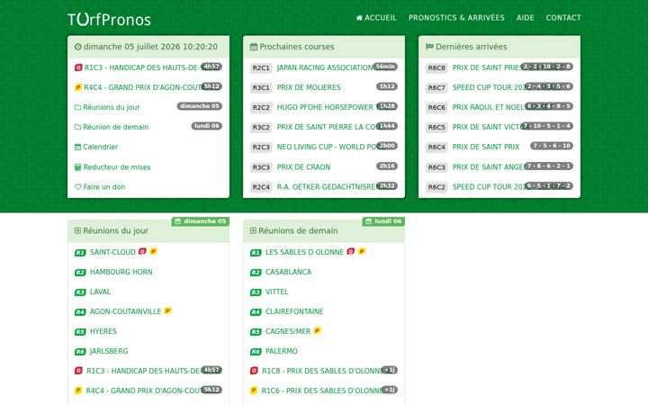Open the JAPAN RACING ASSOCIATION race
648x405 pixels.
[325, 67]
